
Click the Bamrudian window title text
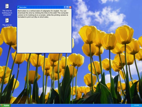coord(23,7)
